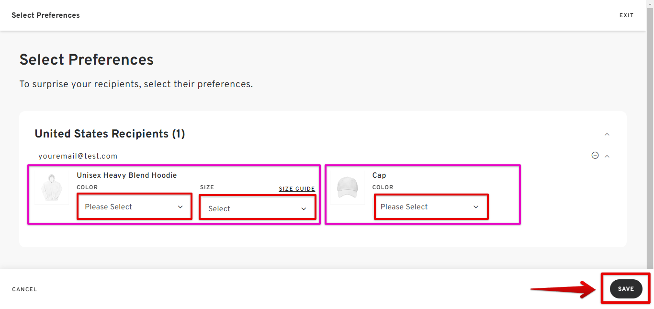Open the SIZE GUIDE link

point(297,189)
